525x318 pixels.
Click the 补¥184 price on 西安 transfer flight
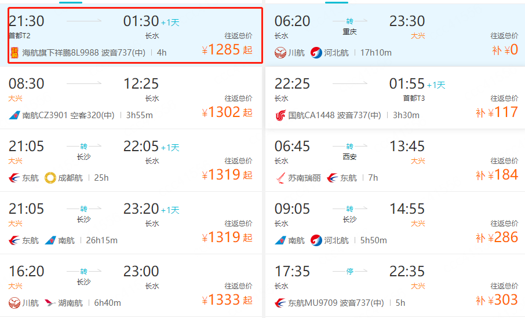point(497,175)
